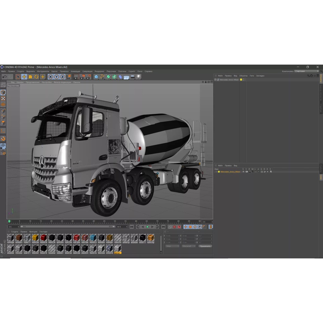The width and height of the screenshot is (323, 323).
Task: Select the mirror material thumbnail
Action: pos(118,249)
